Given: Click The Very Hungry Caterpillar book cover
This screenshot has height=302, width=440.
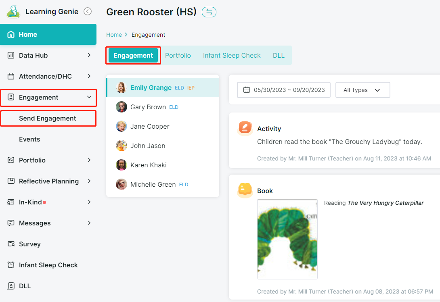Looking at the screenshot, I should click(287, 239).
